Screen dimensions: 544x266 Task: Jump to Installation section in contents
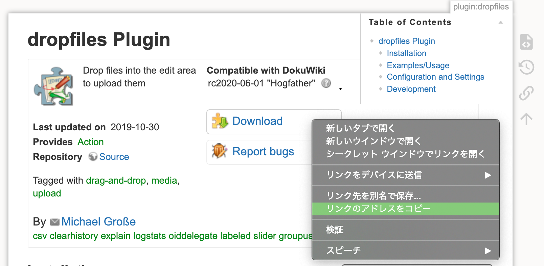[x=406, y=53]
